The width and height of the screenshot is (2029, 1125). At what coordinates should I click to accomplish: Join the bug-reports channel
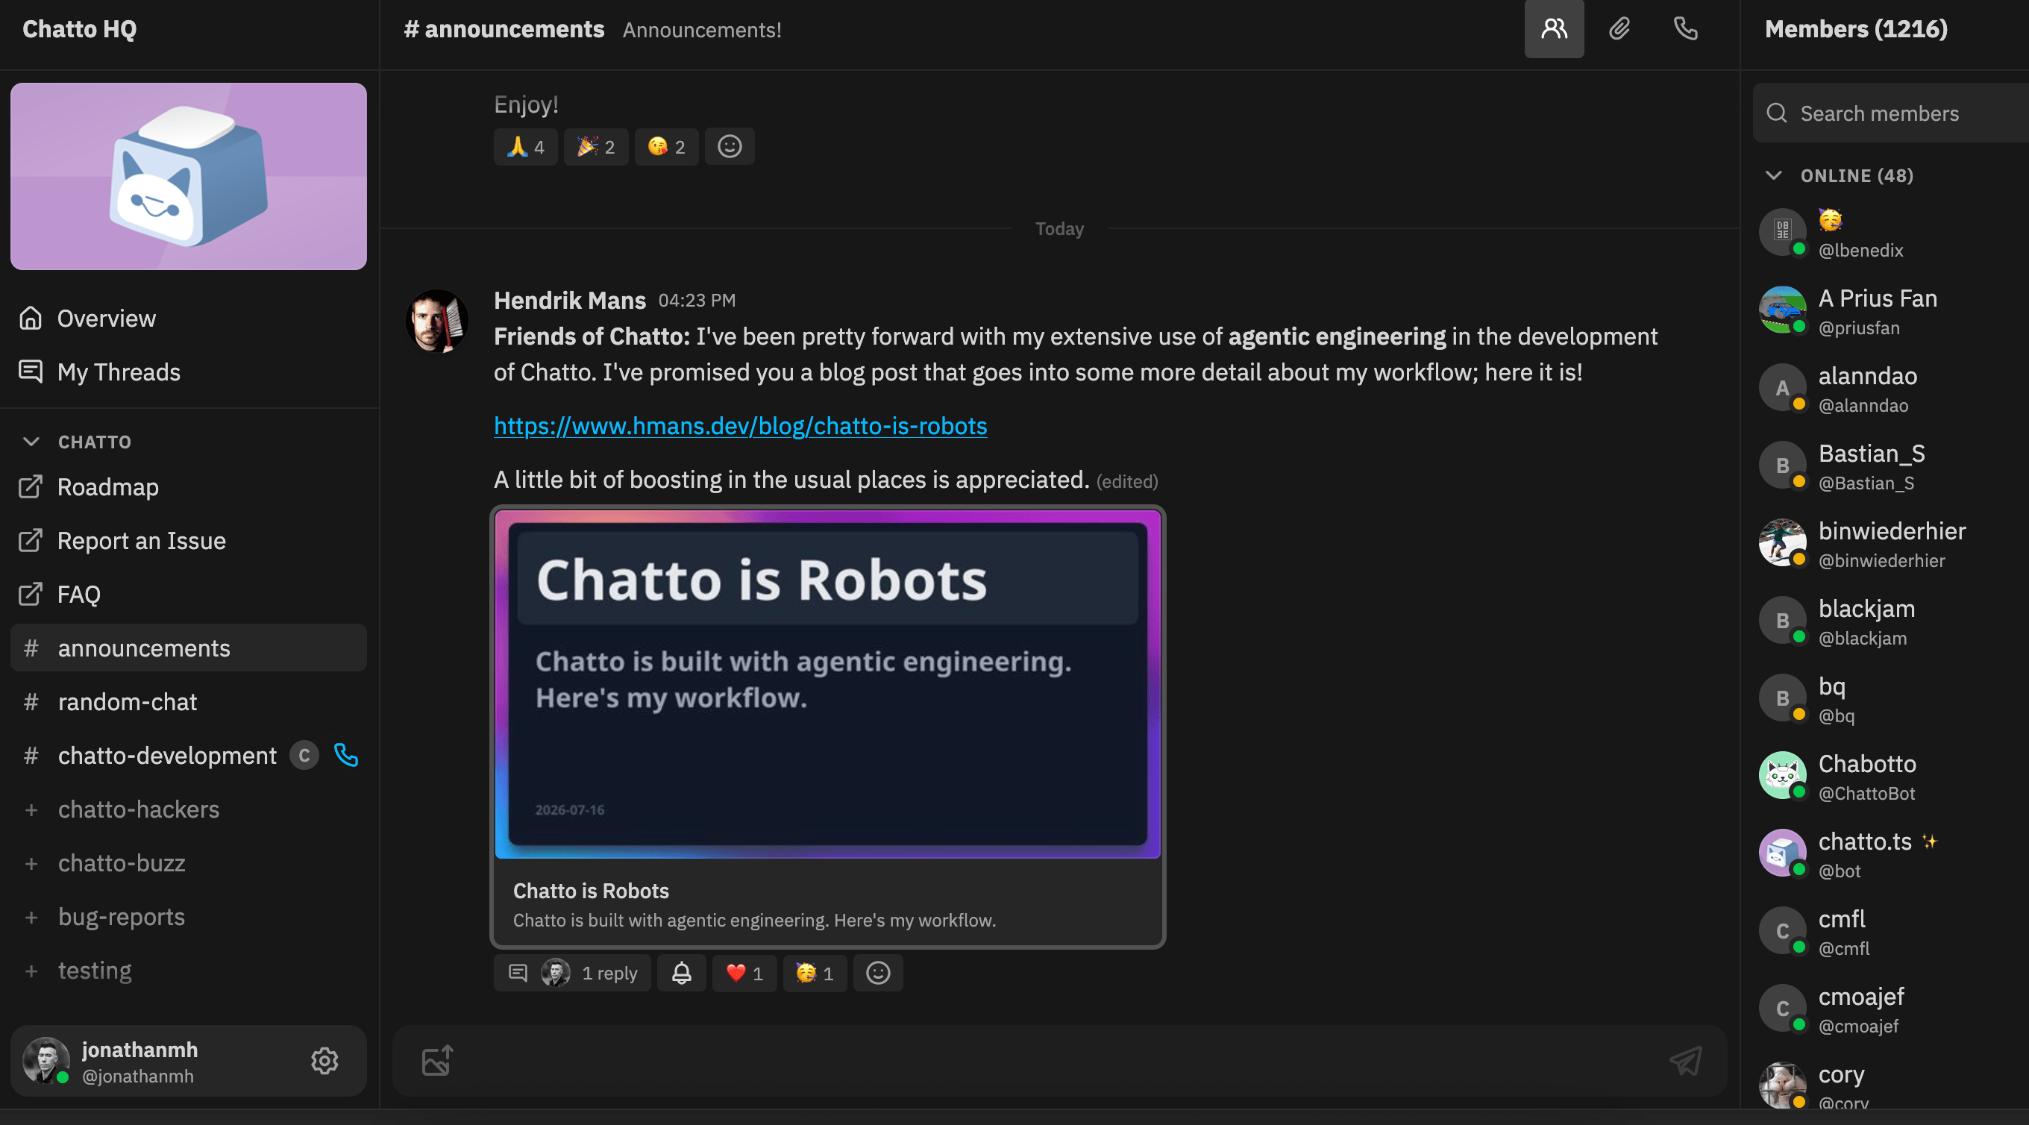189,916
